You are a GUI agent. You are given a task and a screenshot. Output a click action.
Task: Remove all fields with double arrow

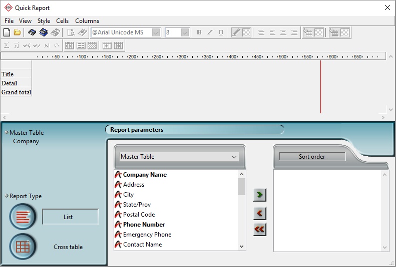point(259,230)
